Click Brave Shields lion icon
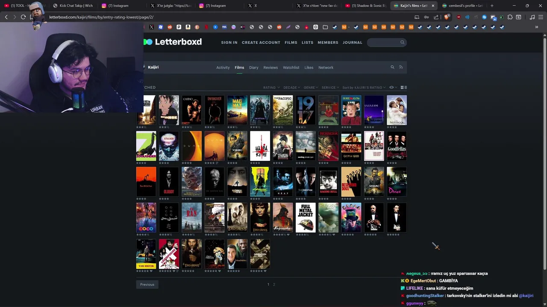This screenshot has height=307, width=547. pyautogui.click(x=447, y=17)
